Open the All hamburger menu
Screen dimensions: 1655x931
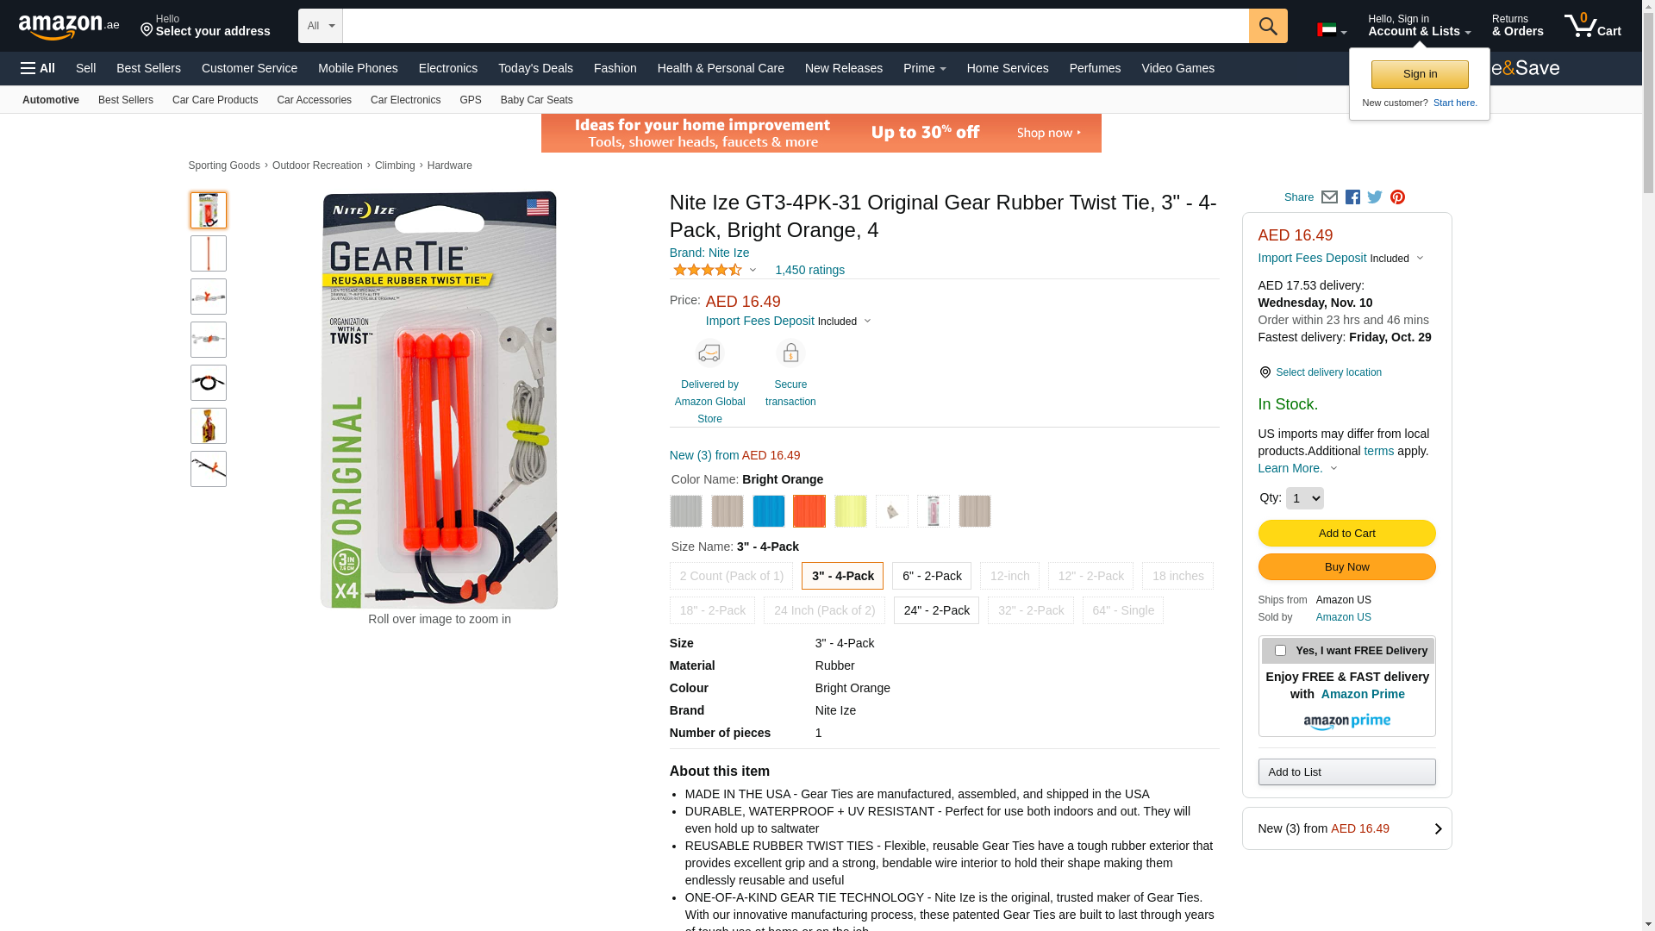pos(38,68)
